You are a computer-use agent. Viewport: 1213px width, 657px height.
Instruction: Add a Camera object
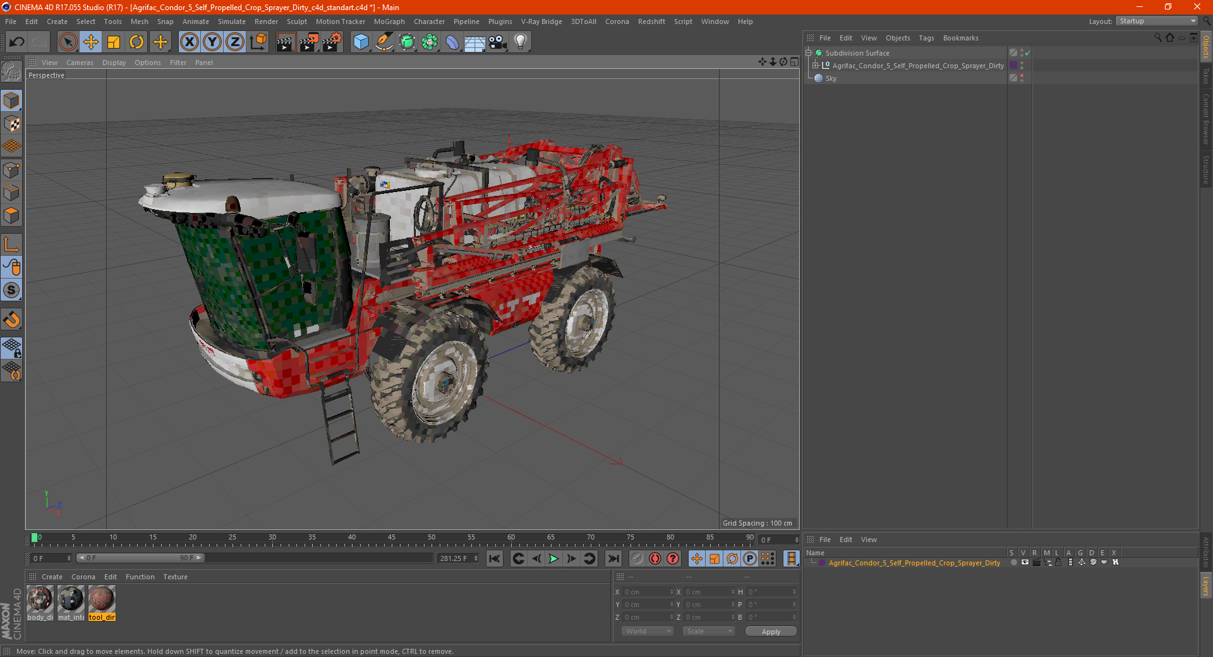(498, 42)
